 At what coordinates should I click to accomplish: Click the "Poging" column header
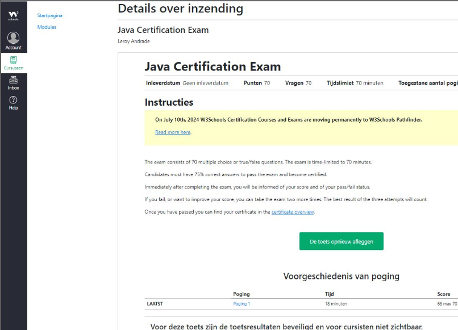coord(242,294)
